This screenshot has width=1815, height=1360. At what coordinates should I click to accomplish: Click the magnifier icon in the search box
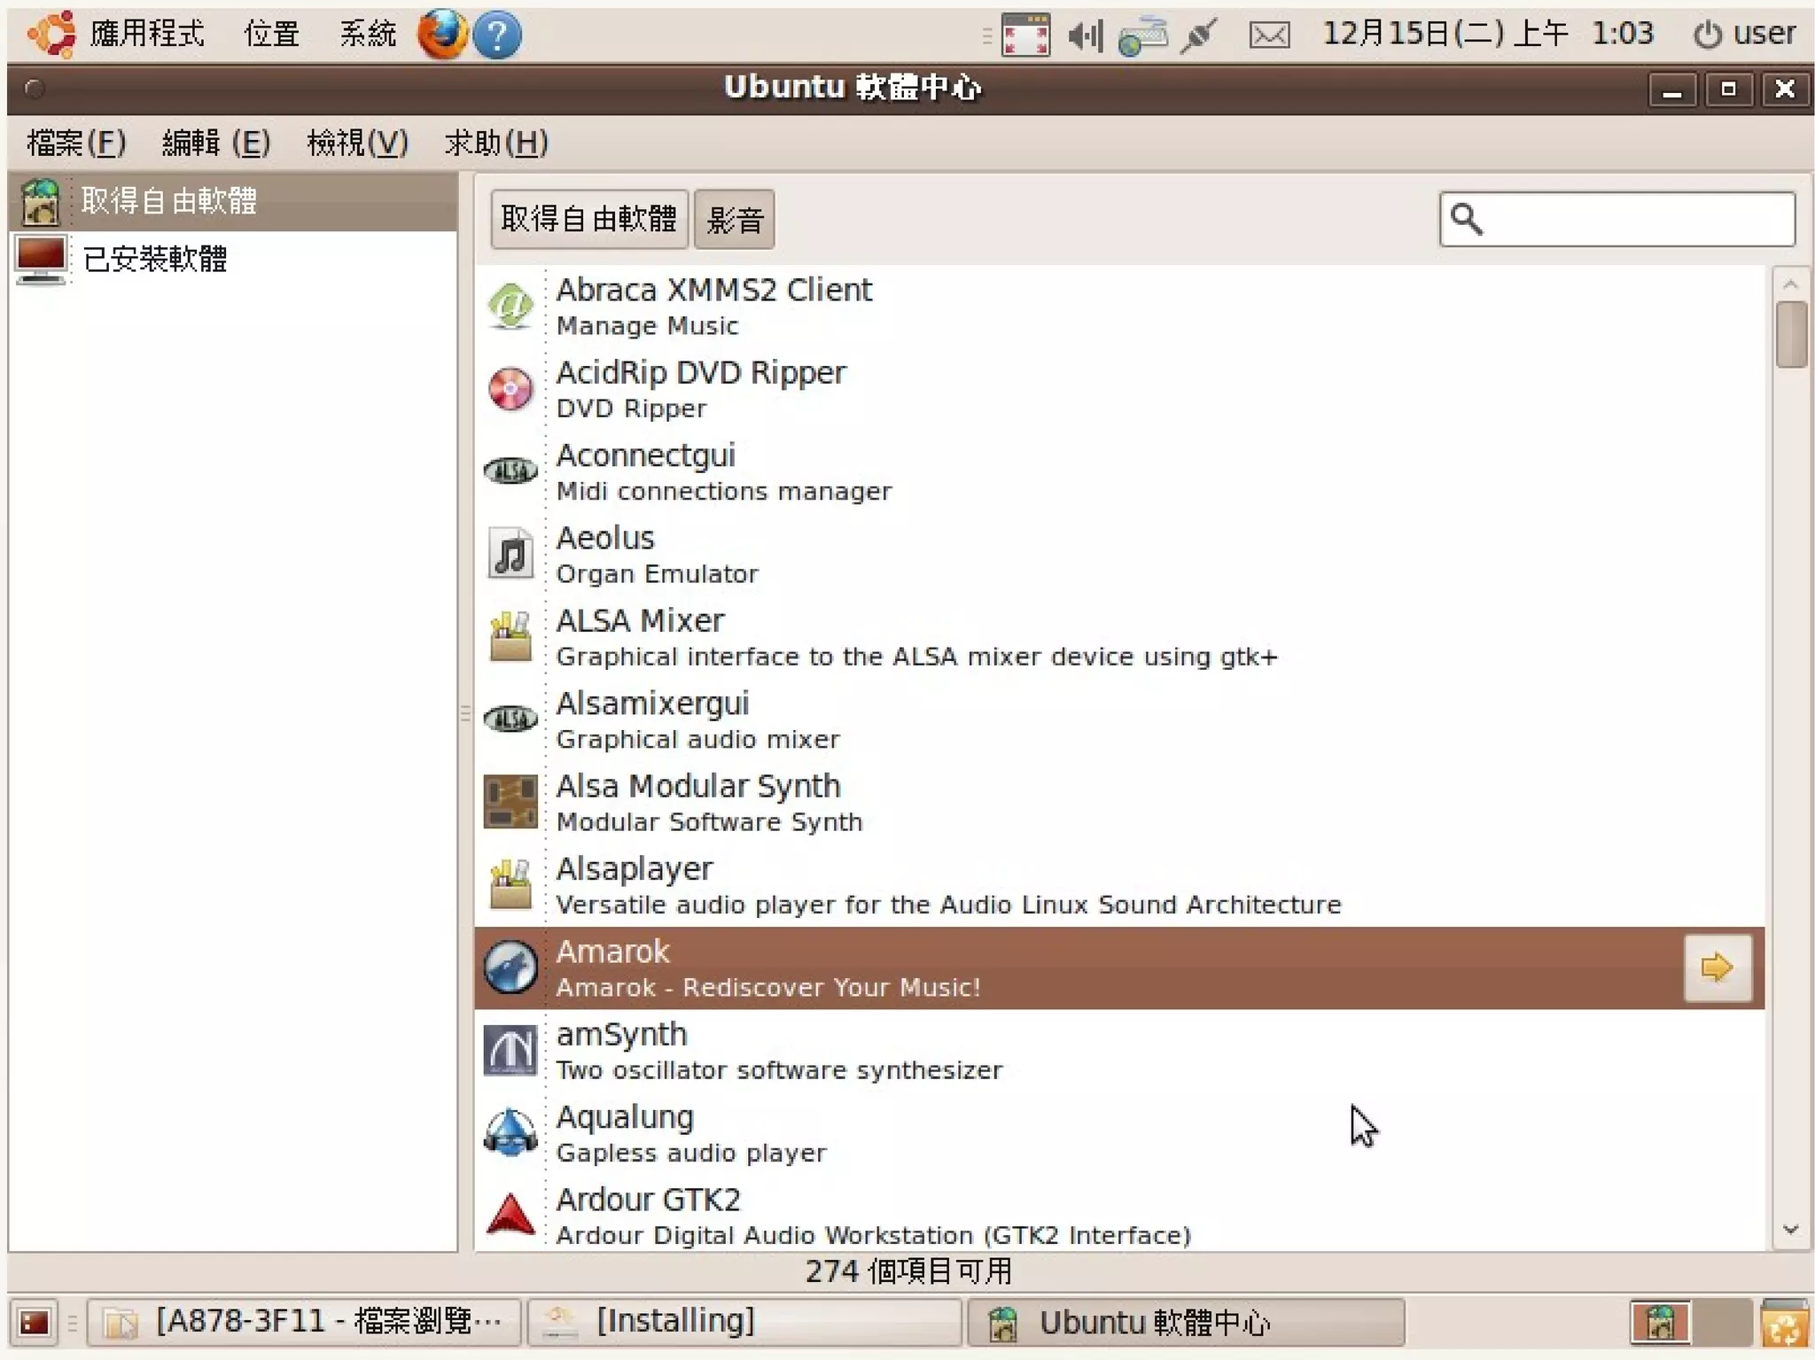pyautogui.click(x=1467, y=218)
